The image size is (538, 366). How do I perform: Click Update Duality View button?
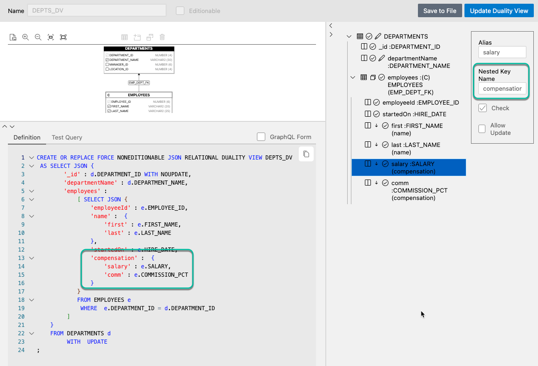point(499,11)
